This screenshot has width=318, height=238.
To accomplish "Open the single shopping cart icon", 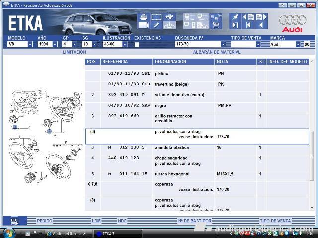I will [216, 25].
